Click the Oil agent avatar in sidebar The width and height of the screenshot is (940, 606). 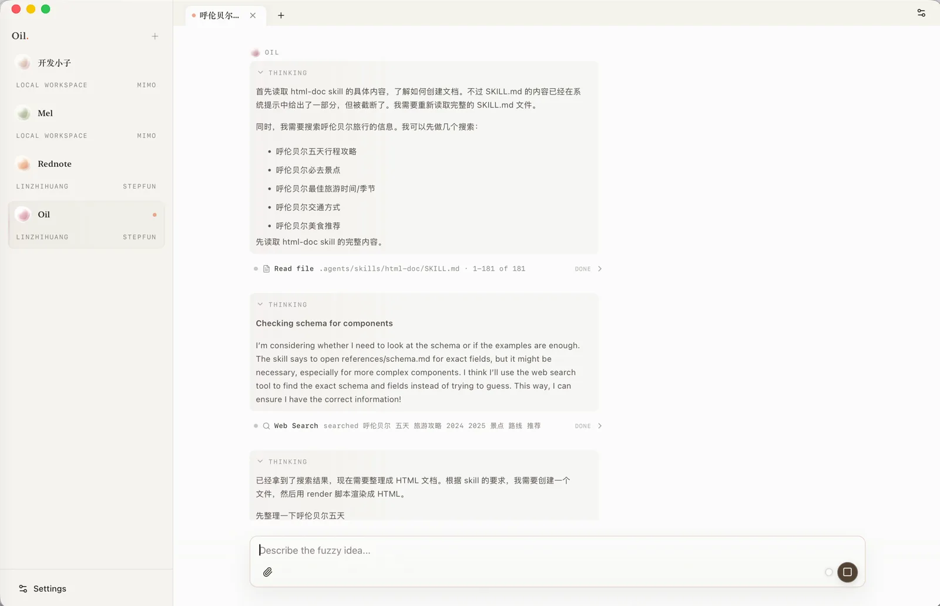point(23,215)
